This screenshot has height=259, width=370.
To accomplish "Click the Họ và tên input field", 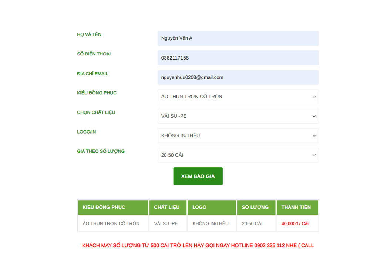I will pyautogui.click(x=238, y=38).
